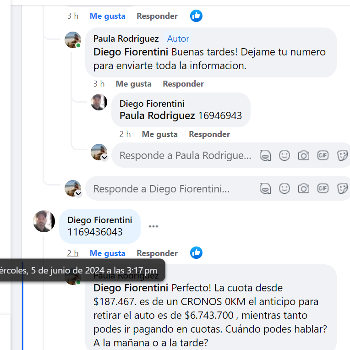The image size is (350, 350).
Task: Like Diego's 16946943 reply
Action: tap(159, 134)
